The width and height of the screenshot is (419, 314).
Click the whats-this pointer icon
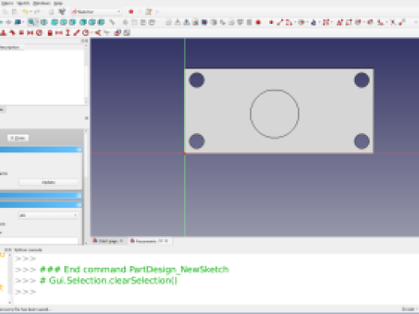coord(62,12)
